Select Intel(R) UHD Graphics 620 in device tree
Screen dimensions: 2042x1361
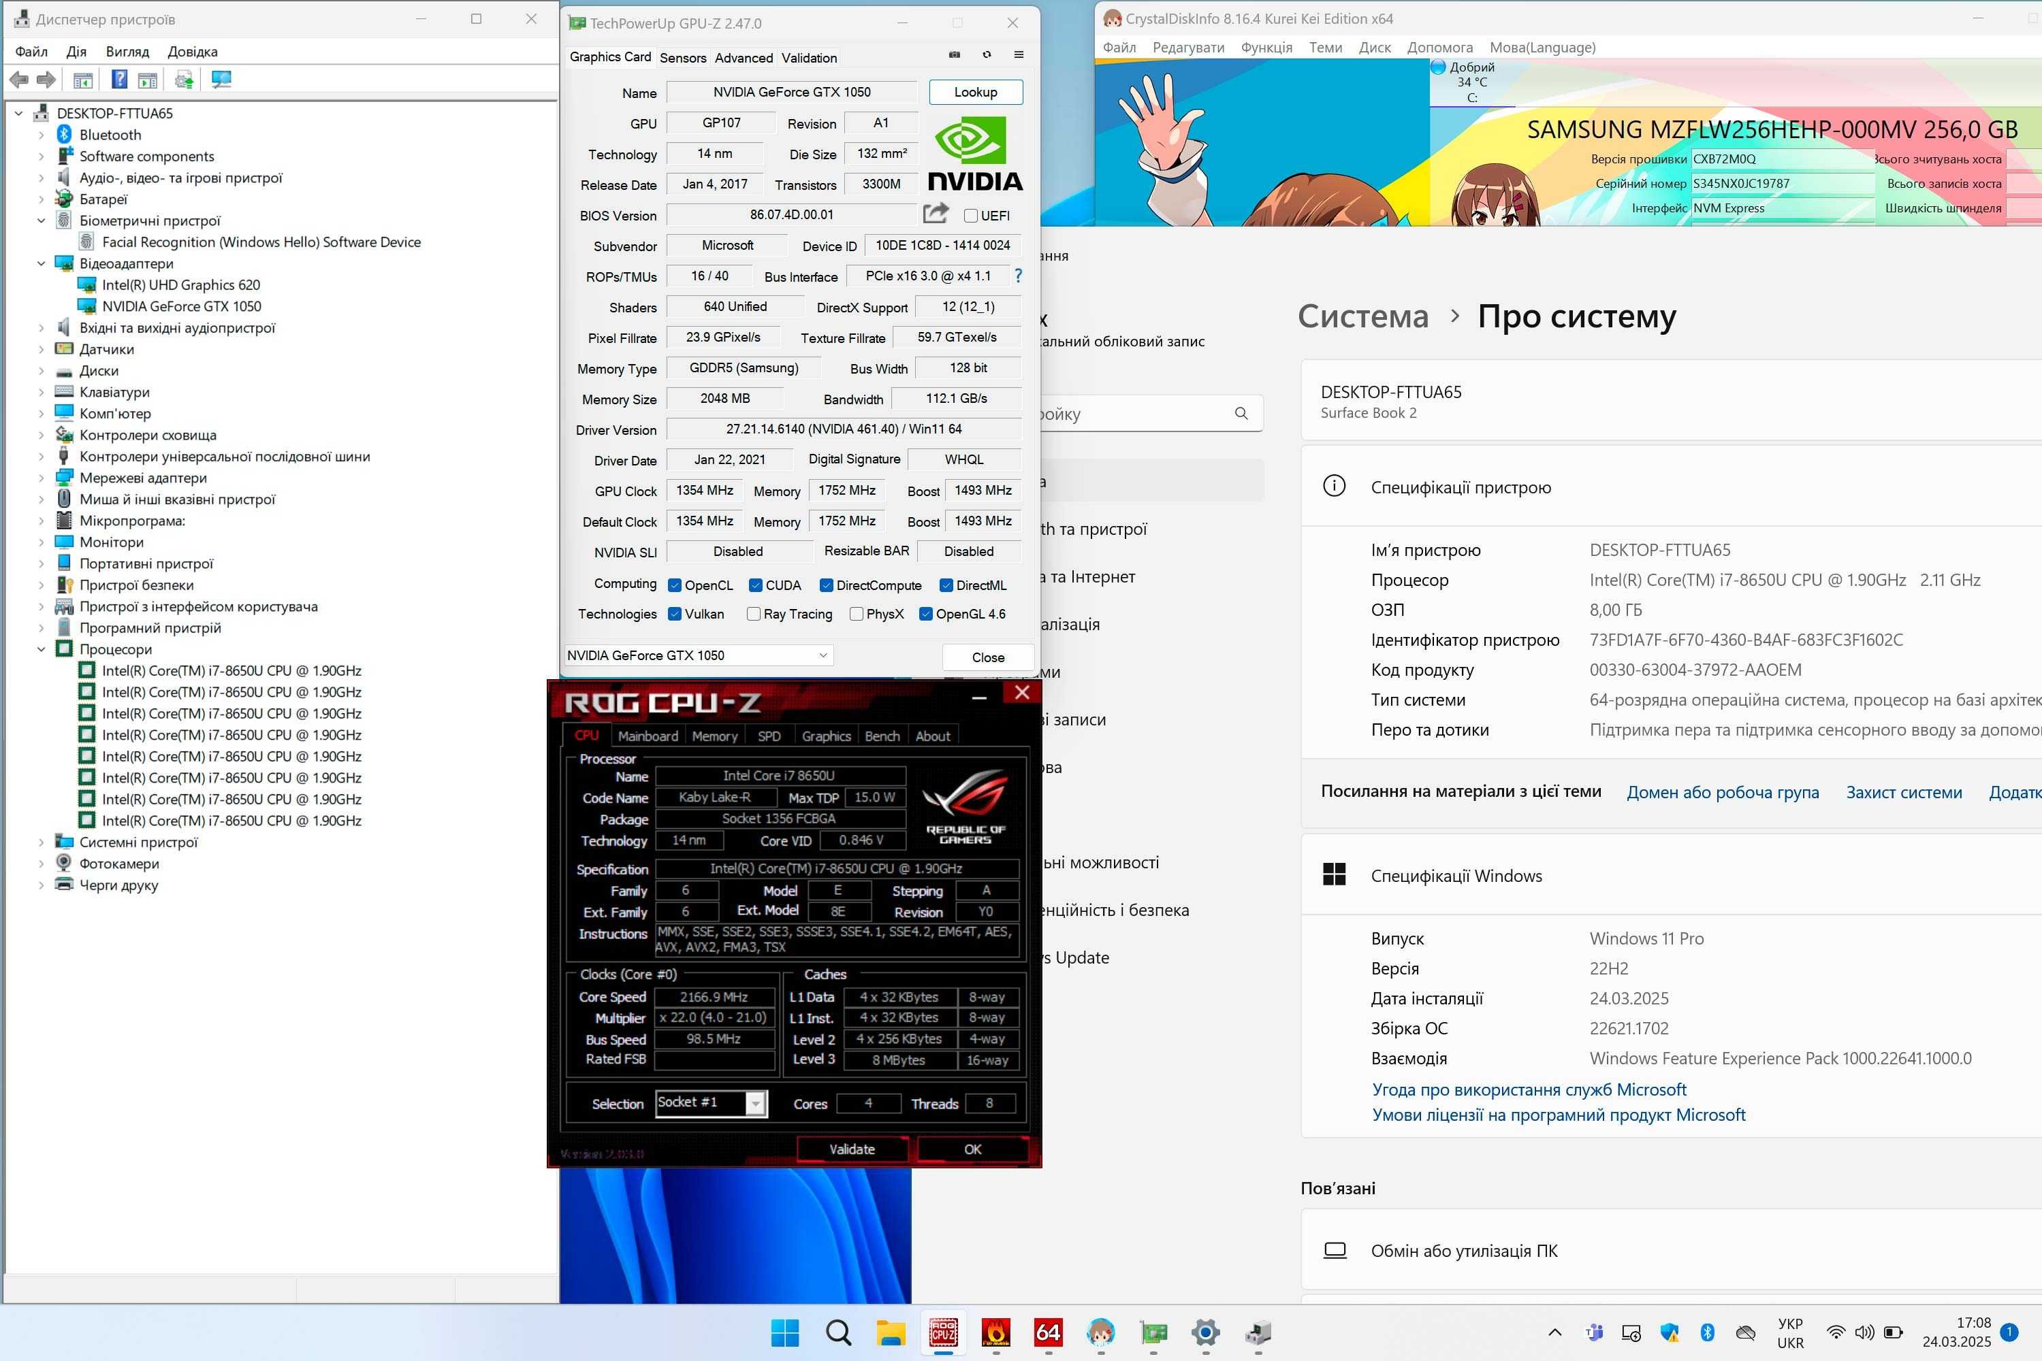[180, 284]
